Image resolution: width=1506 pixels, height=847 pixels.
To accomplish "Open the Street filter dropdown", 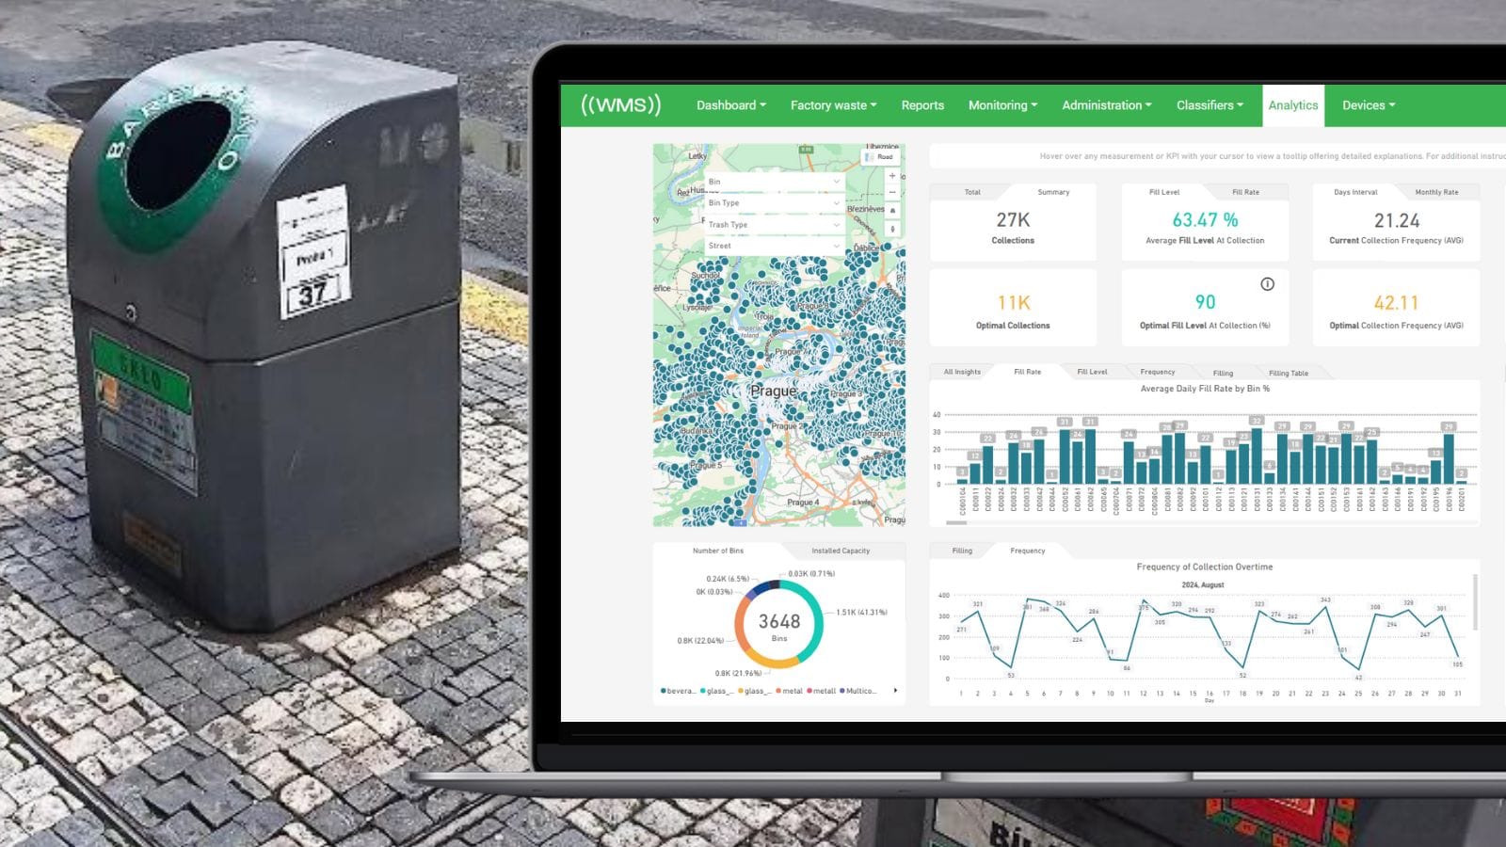I will click(x=773, y=246).
